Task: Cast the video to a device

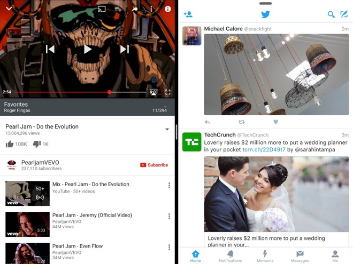Action: [x=101, y=9]
